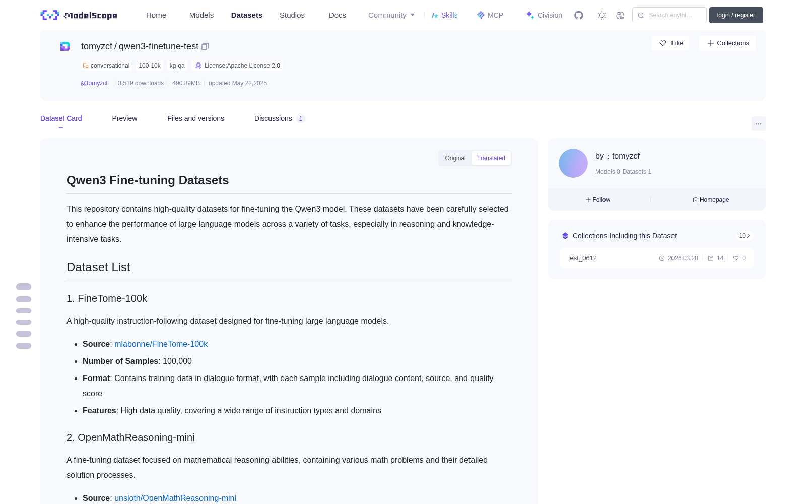Viewport: 806px width, 504px height.
Task: Open the MCP page
Action: tap(490, 15)
